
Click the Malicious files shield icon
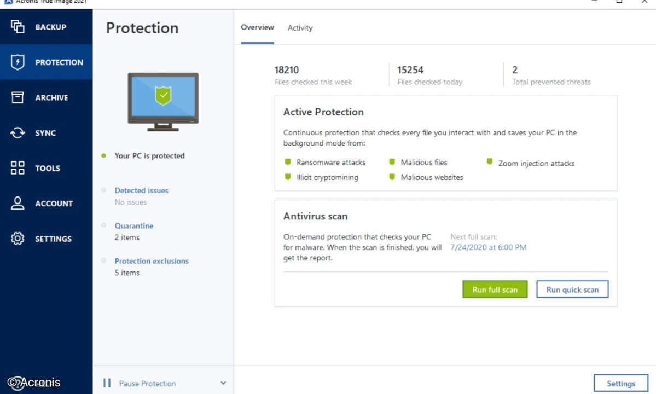tap(392, 162)
